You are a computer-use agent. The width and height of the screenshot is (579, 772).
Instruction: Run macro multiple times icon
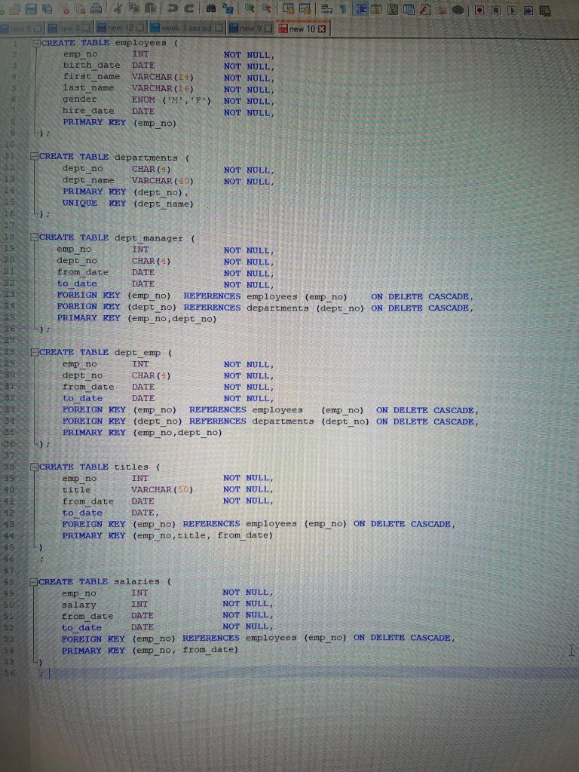(x=528, y=11)
